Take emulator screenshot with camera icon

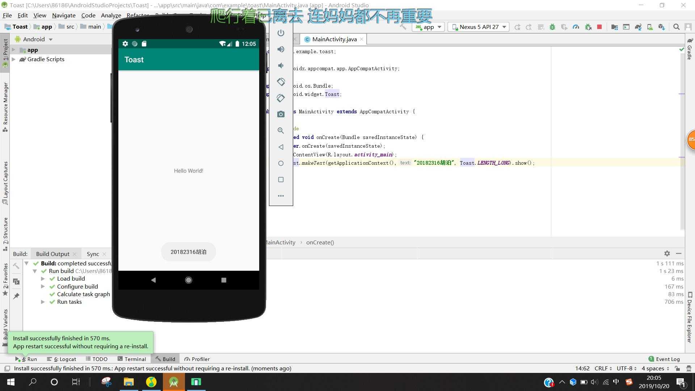click(x=281, y=114)
